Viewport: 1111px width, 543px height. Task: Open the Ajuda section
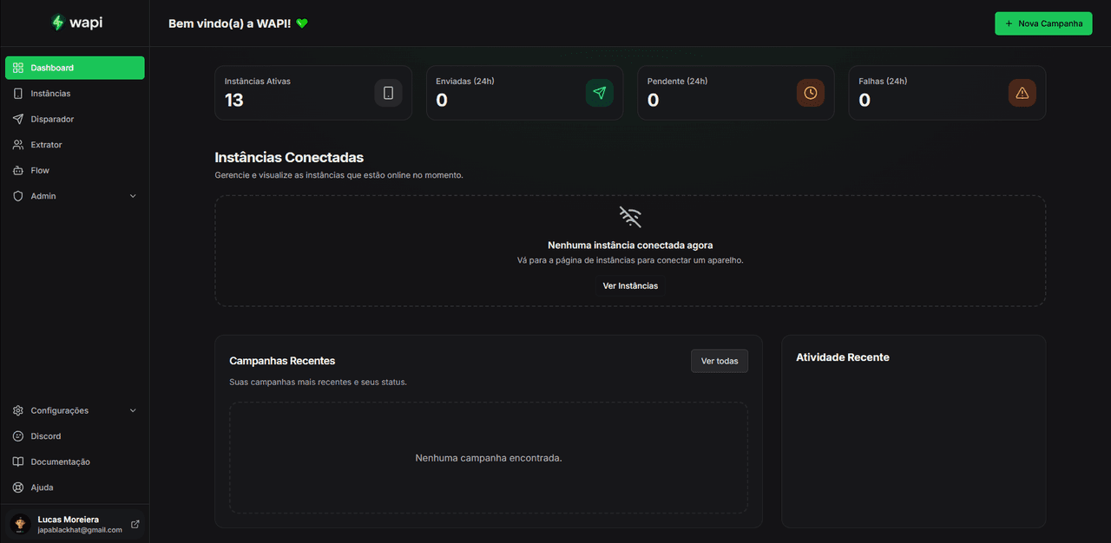coord(42,487)
